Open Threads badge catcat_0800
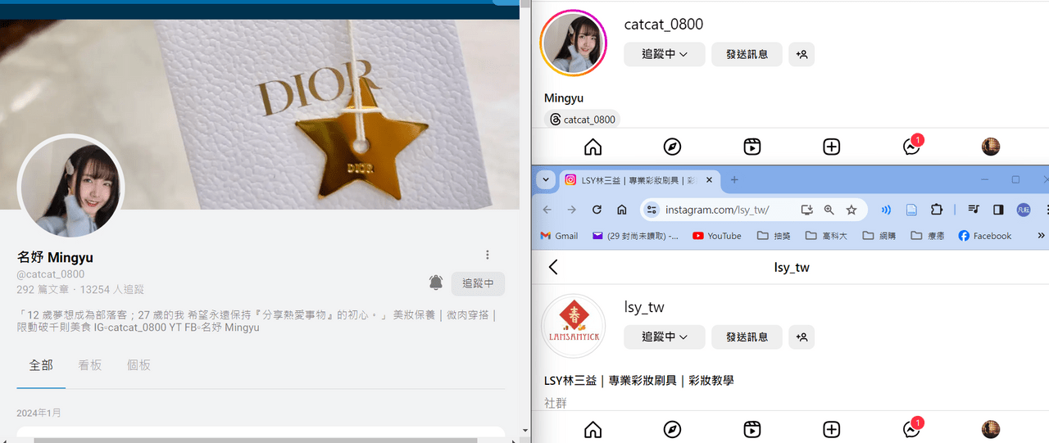The width and height of the screenshot is (1049, 443). click(x=583, y=120)
